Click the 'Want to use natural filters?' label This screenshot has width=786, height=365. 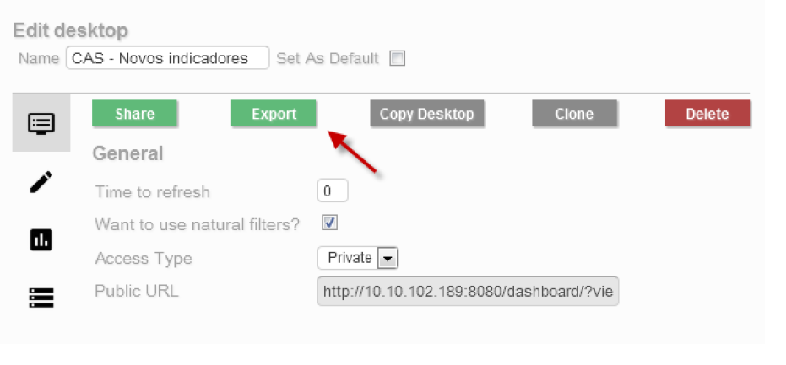pos(198,225)
